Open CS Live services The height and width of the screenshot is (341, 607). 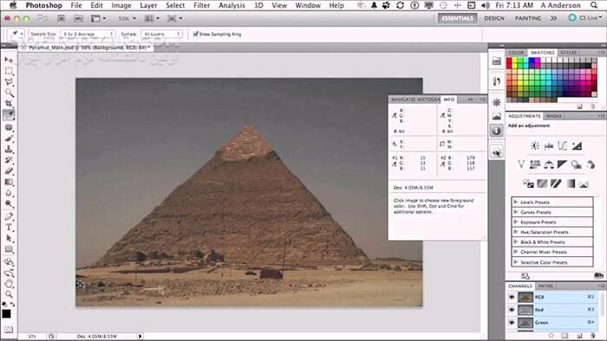click(x=585, y=18)
